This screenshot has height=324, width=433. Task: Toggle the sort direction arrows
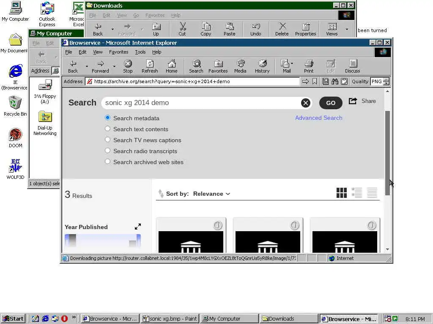click(161, 193)
